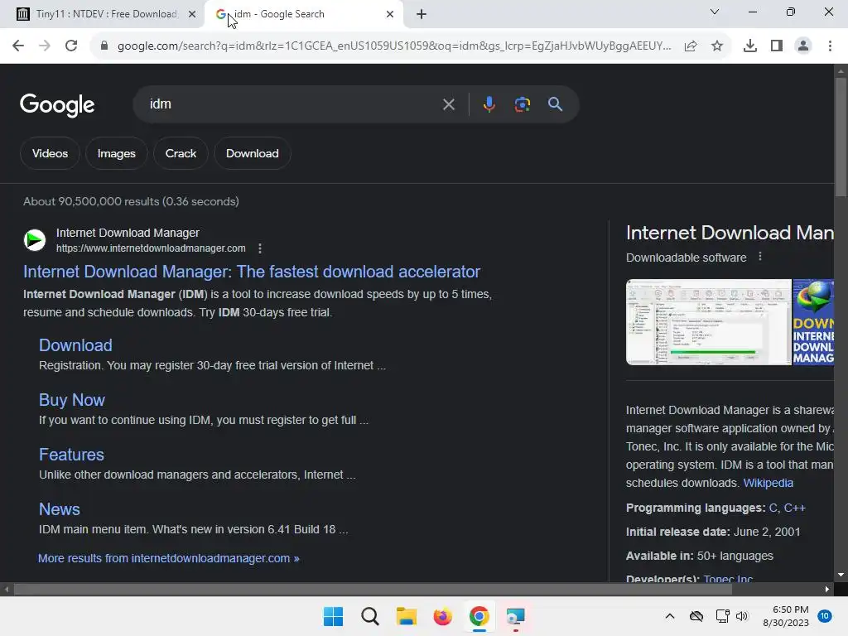Viewport: 848px width, 636px height.
Task: Click the scroll left arrow
Action: (x=7, y=590)
